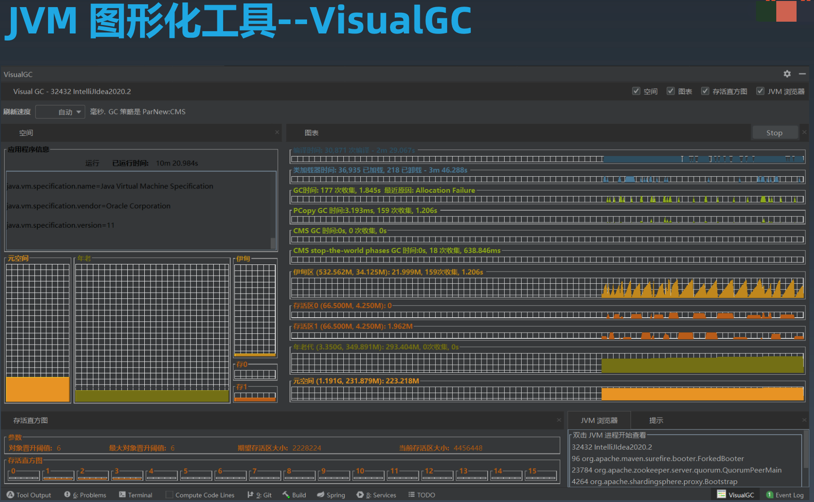This screenshot has width=814, height=502.
Task: Select JVM process 4264 shardingsphere Bootstrap
Action: point(654,482)
